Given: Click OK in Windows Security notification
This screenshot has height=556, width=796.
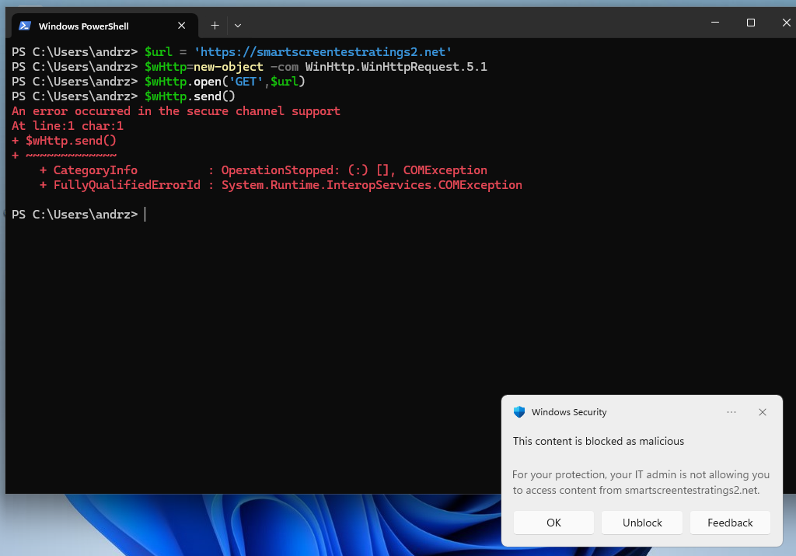Looking at the screenshot, I should tap(553, 523).
